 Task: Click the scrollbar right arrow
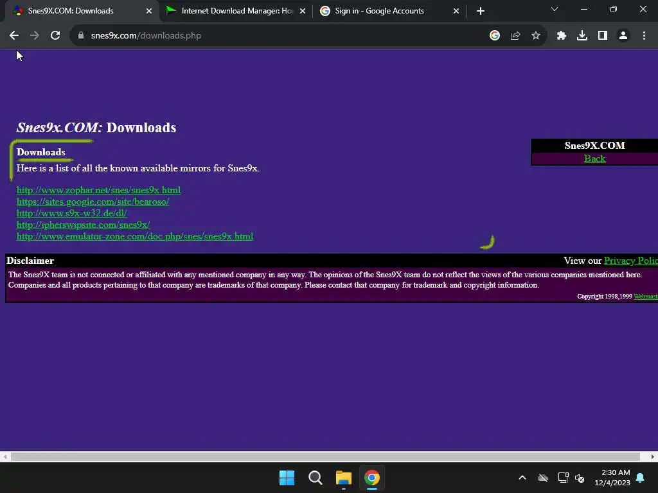point(653,456)
